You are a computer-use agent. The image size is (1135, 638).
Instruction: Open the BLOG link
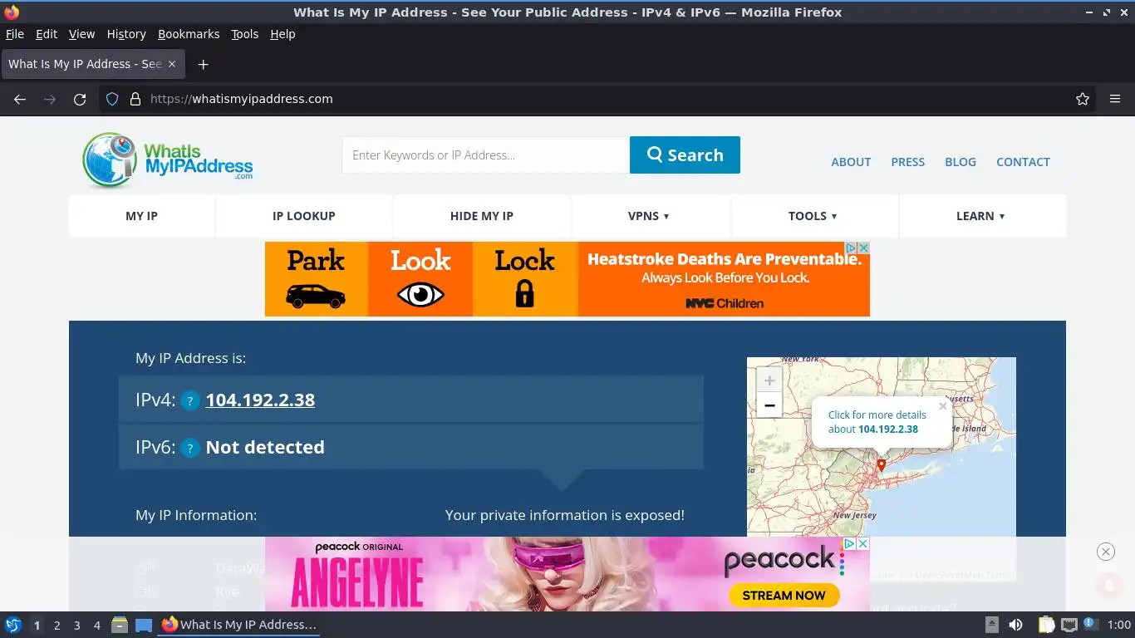[961, 162]
